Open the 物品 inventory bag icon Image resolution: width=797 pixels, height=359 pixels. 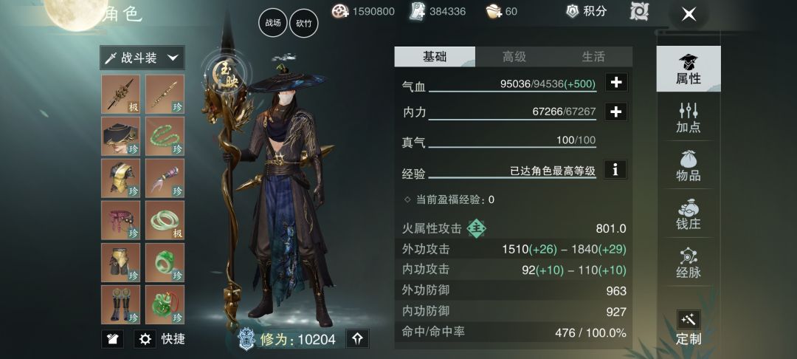pos(689,165)
